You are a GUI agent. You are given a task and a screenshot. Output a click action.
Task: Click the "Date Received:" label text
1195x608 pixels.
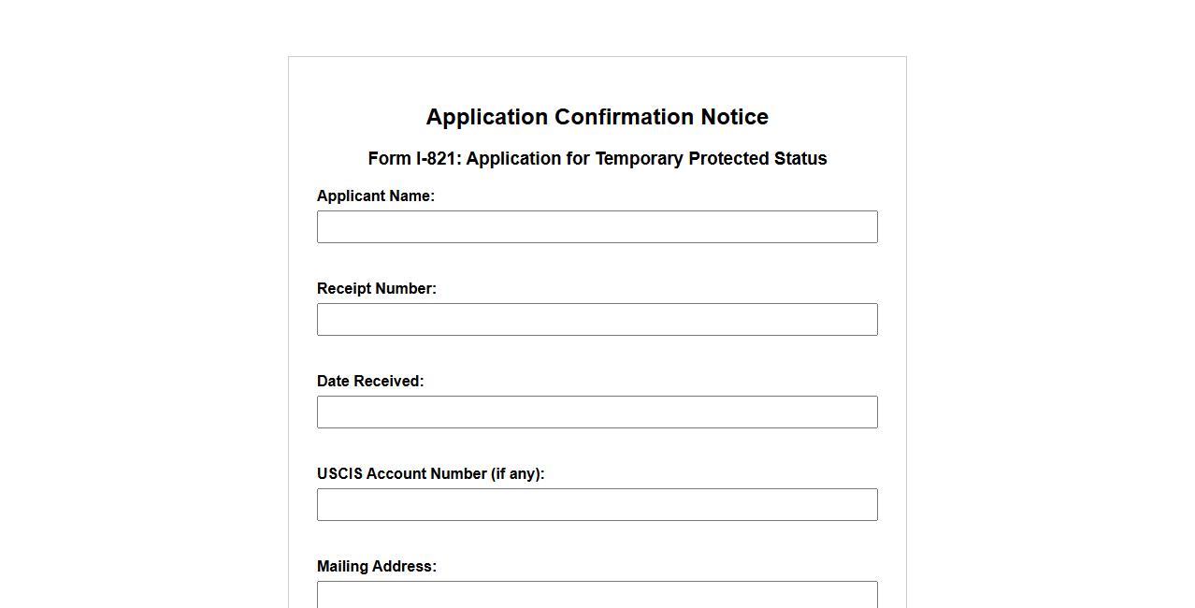click(x=370, y=382)
